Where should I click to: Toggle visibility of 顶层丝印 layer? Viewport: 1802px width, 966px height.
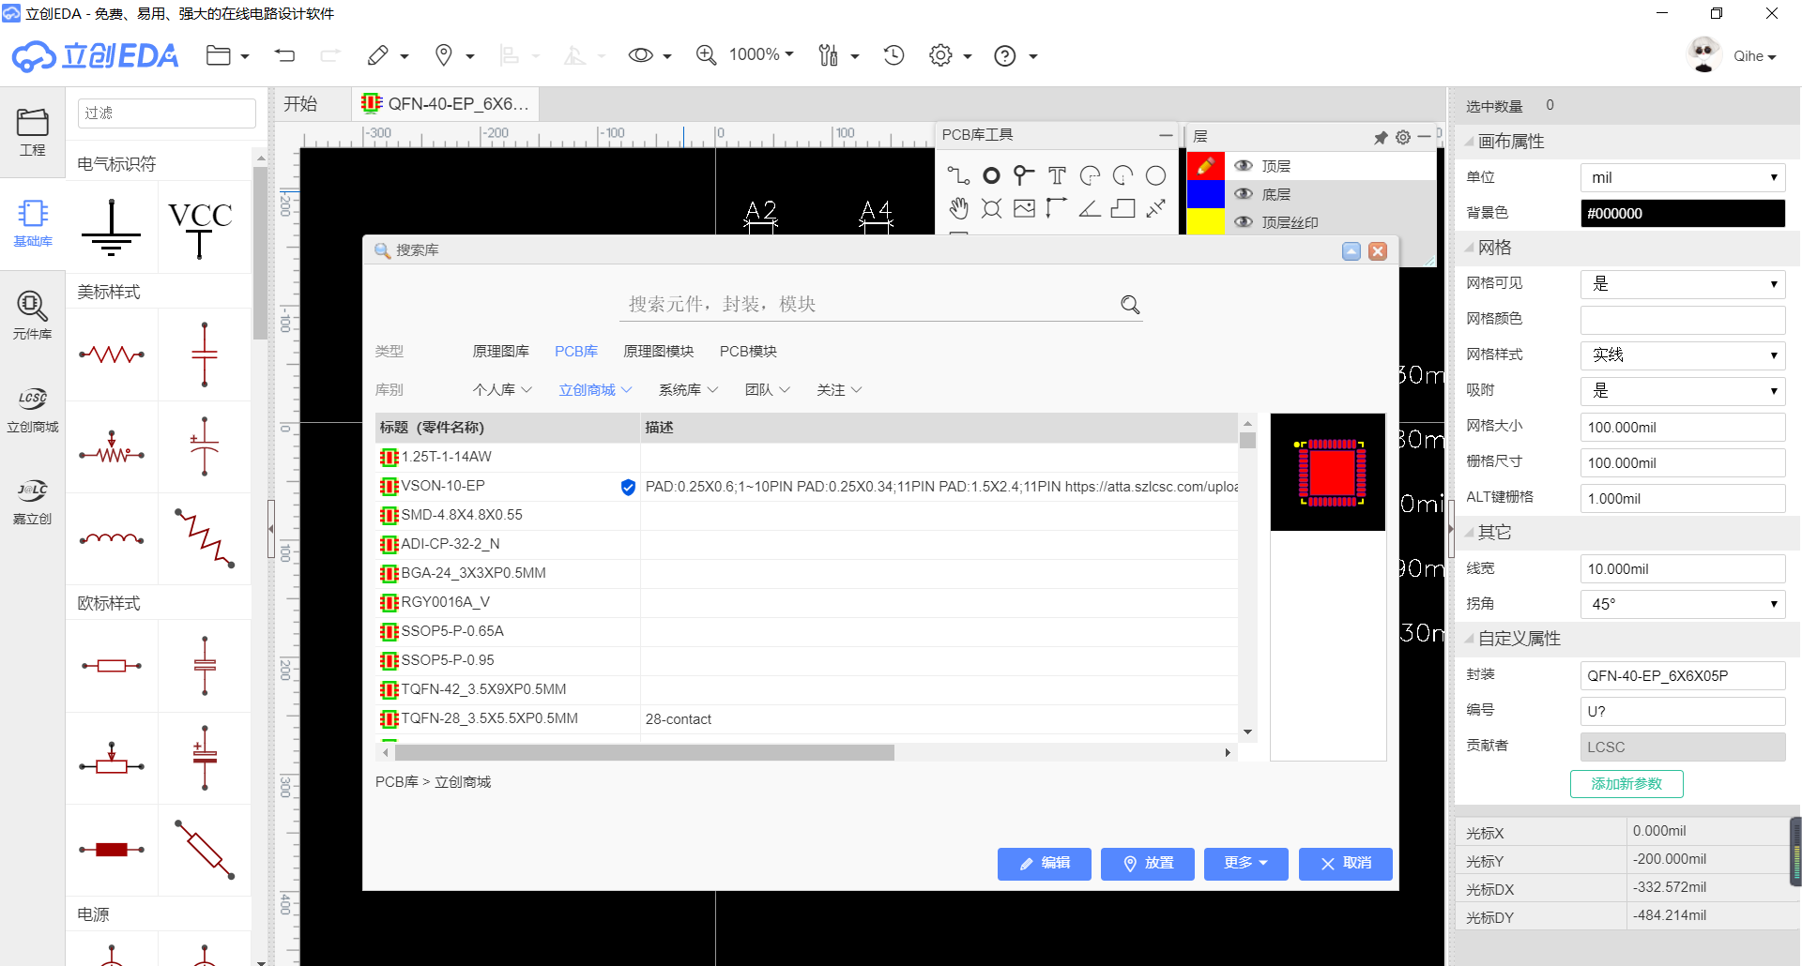[x=1244, y=222]
